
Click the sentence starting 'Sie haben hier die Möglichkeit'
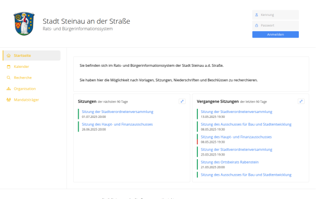tap(169, 80)
